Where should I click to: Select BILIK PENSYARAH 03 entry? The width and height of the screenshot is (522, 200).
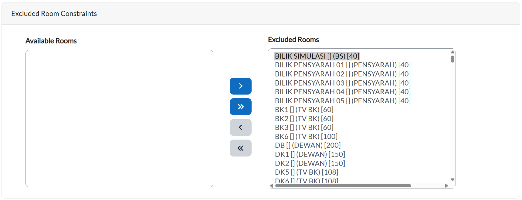[x=342, y=83]
